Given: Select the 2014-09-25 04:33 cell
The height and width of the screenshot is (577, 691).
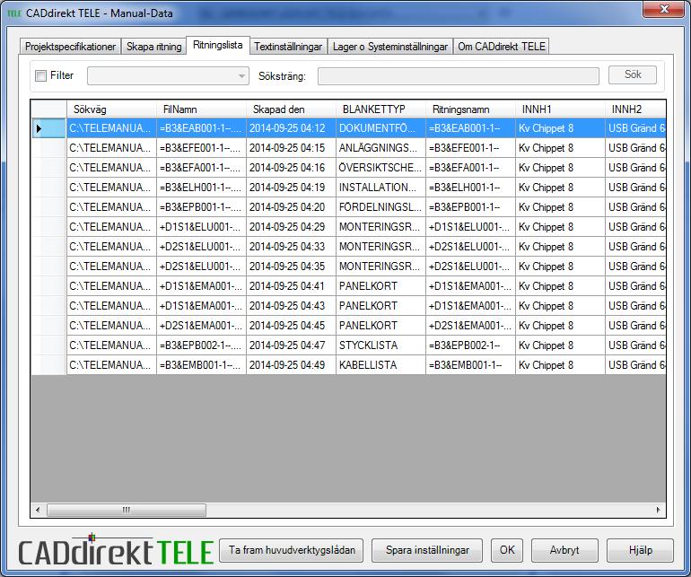Looking at the screenshot, I should tap(291, 247).
